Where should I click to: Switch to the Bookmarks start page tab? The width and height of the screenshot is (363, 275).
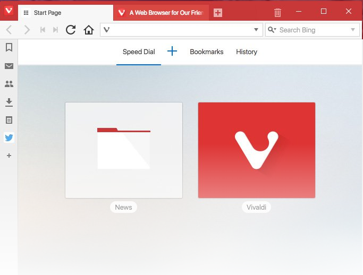click(x=207, y=52)
